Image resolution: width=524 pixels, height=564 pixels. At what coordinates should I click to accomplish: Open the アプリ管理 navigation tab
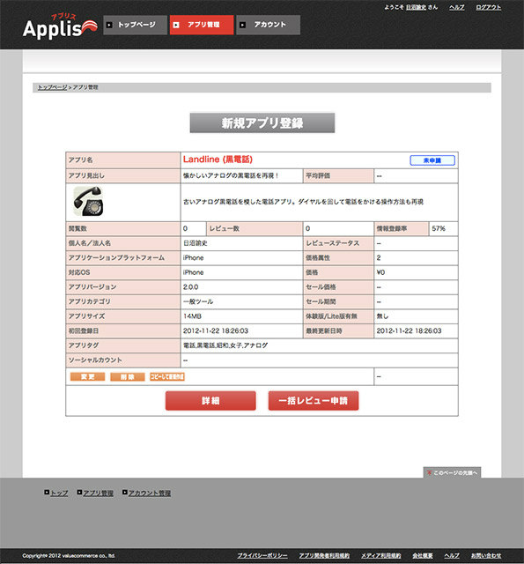tap(202, 25)
